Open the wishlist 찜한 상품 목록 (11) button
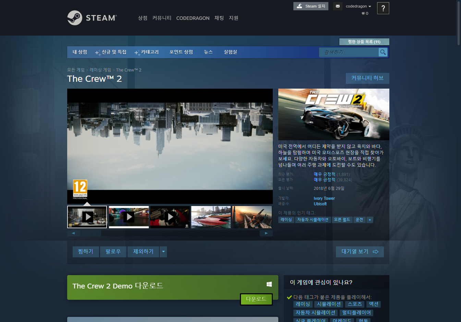 point(364,42)
